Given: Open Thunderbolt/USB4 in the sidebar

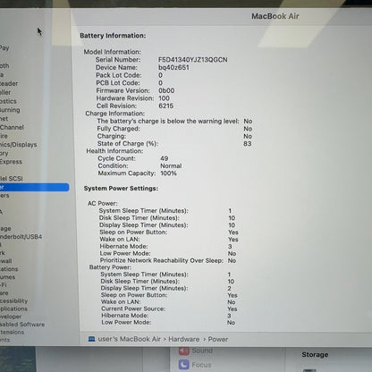Looking at the screenshot, I should (21, 237).
